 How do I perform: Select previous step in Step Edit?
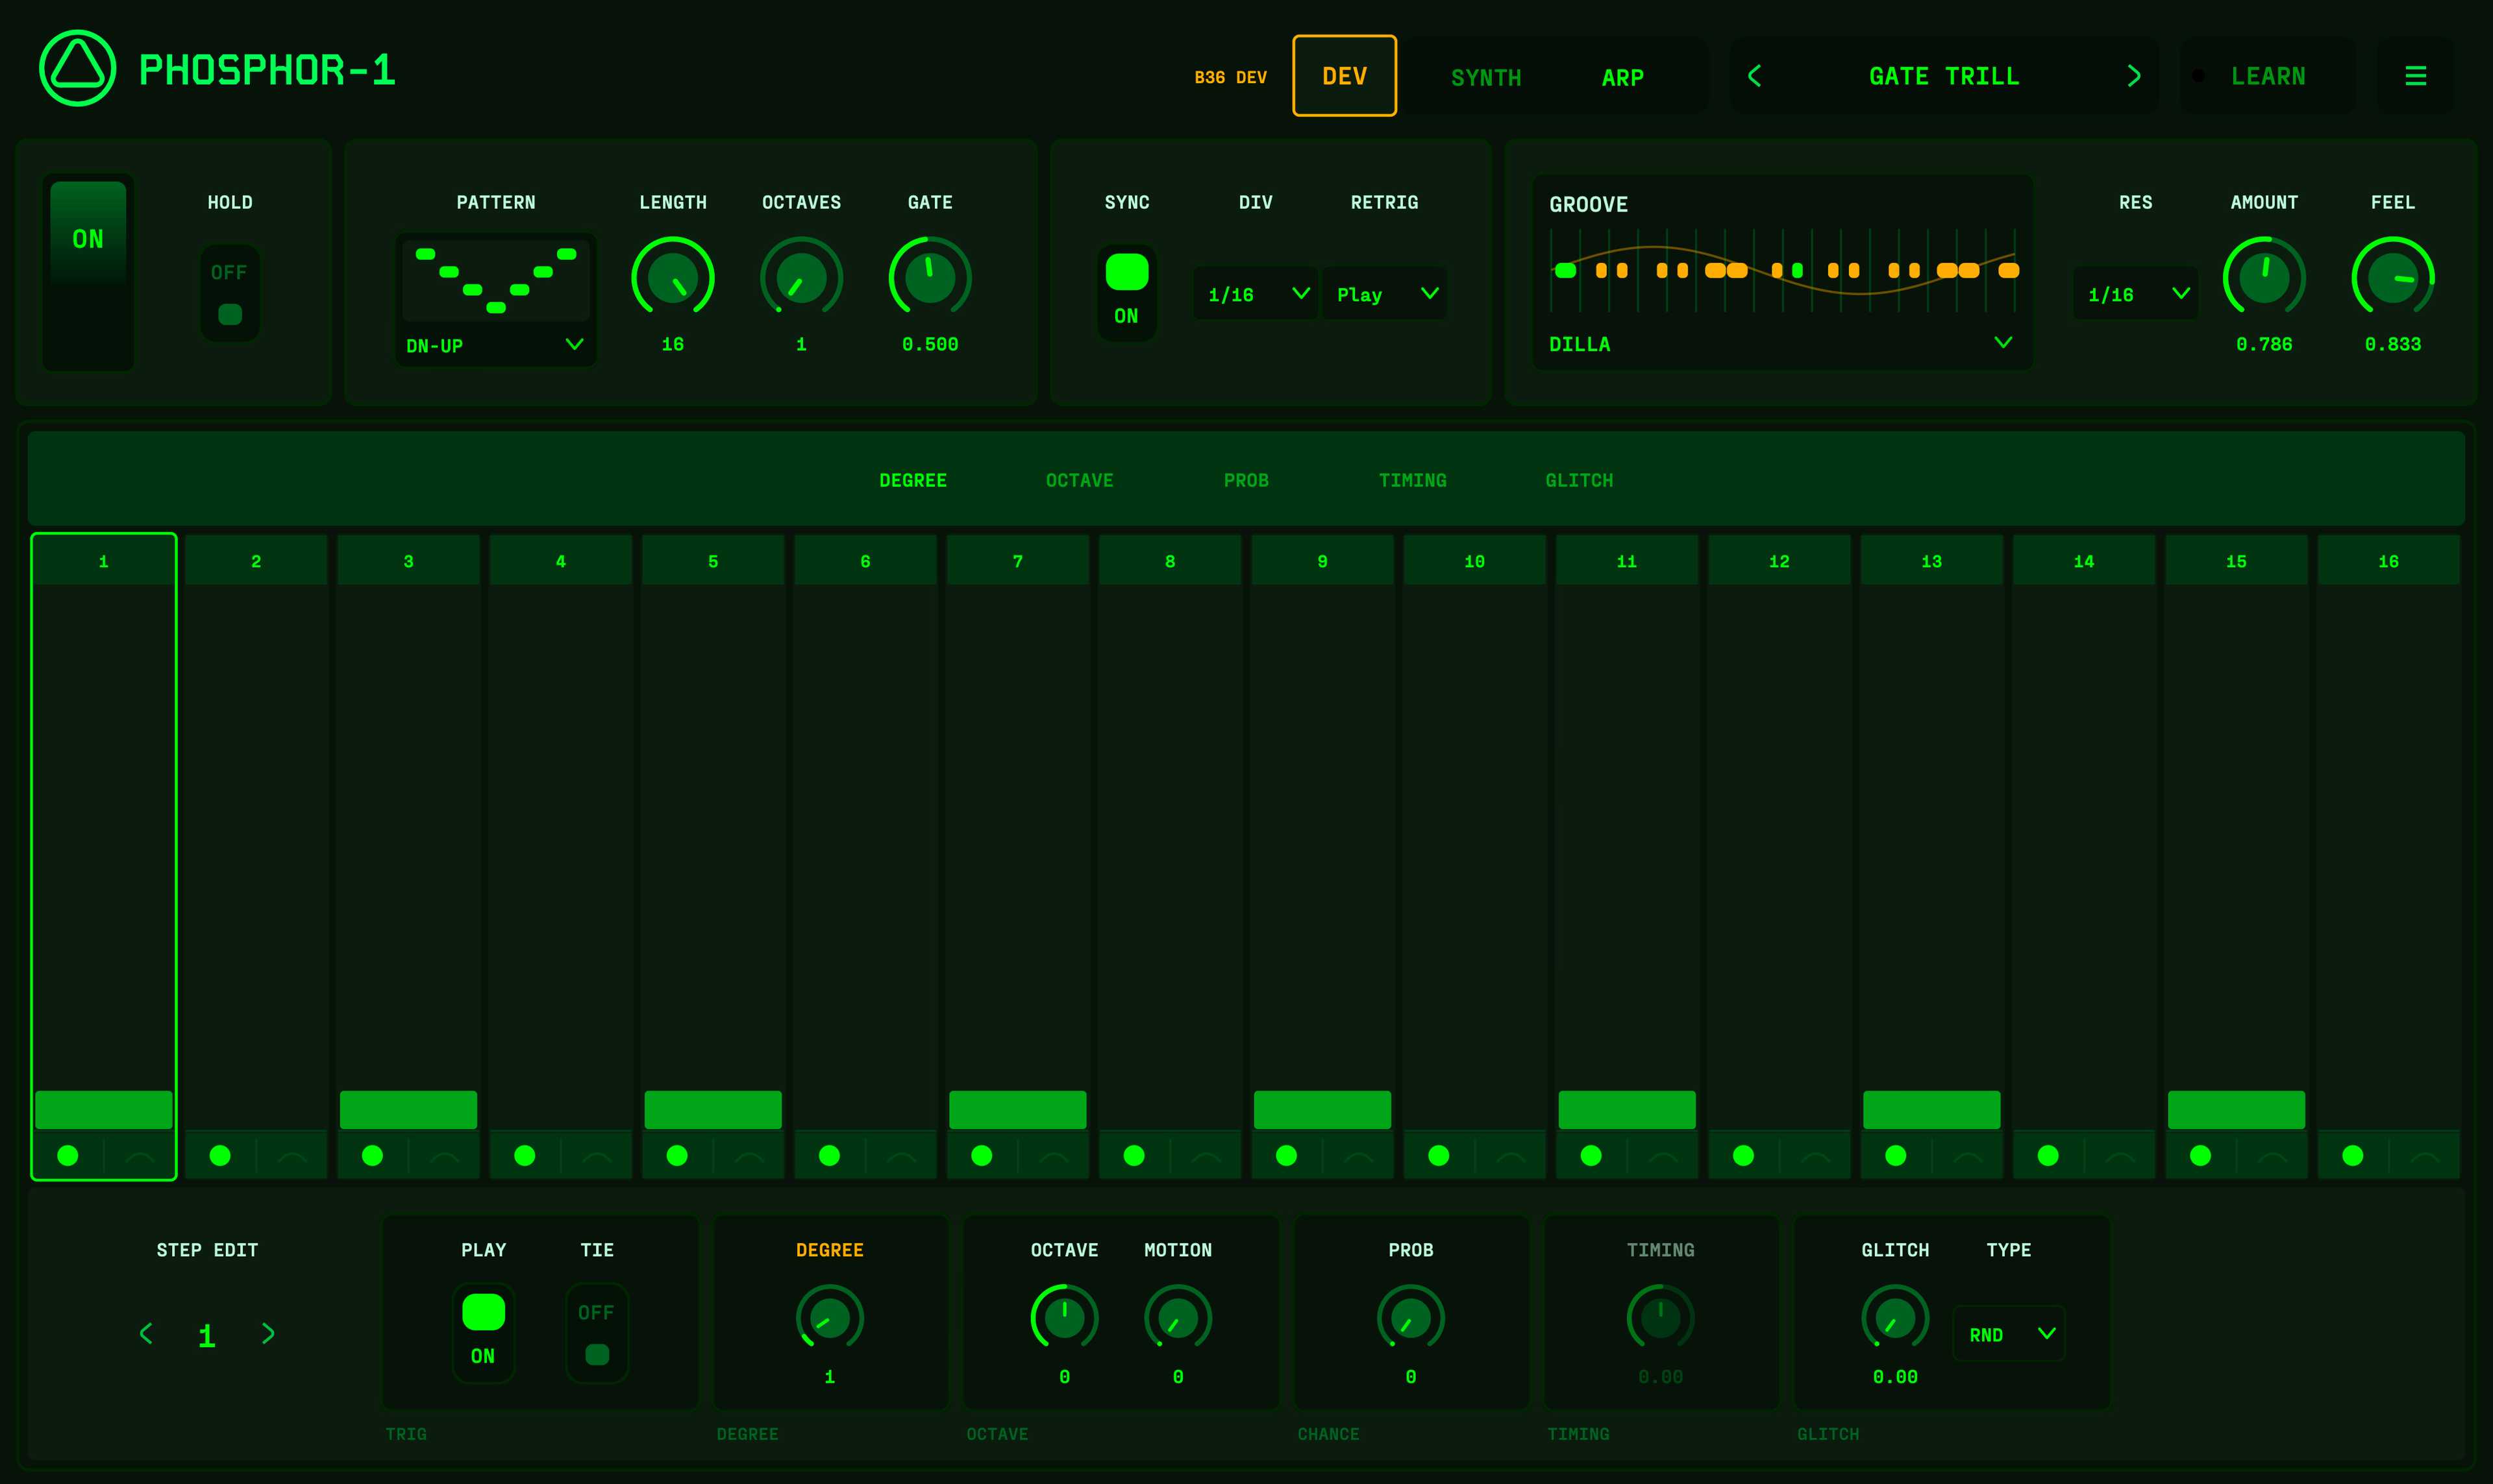pyautogui.click(x=146, y=1333)
